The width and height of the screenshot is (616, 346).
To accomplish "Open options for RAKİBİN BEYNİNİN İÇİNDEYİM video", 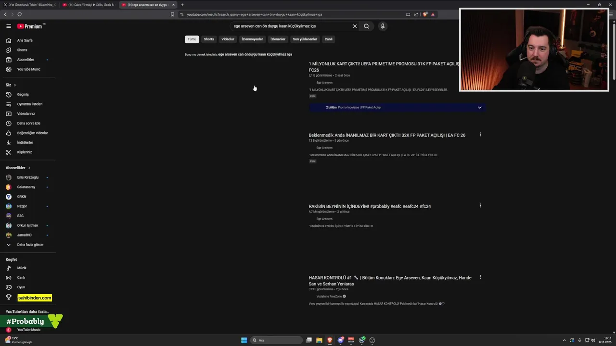I will (x=480, y=206).
